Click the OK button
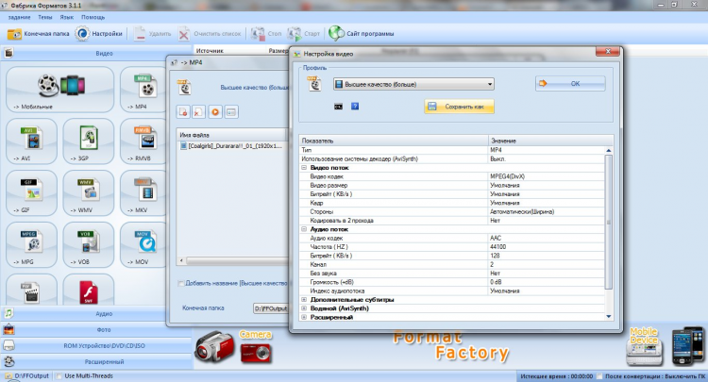 pyautogui.click(x=570, y=83)
